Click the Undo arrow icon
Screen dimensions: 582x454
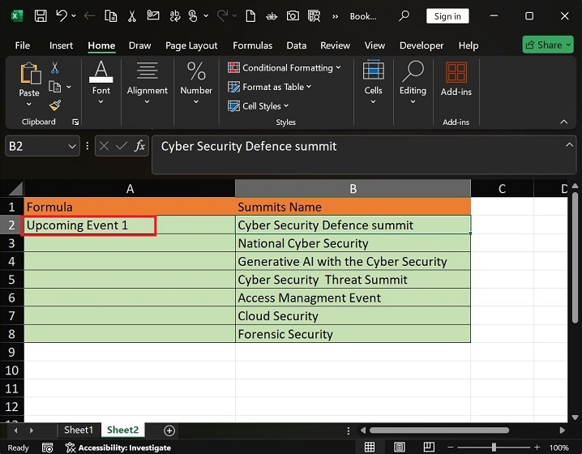point(61,15)
